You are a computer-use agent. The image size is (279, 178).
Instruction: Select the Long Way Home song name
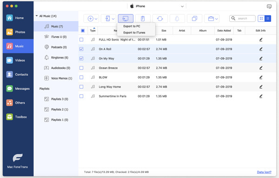[x=110, y=87]
